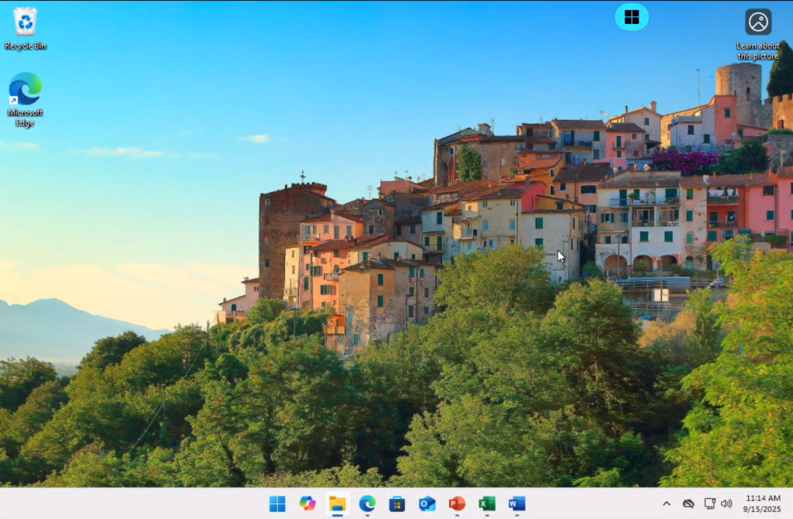Open the volume speaker tray icon
The height and width of the screenshot is (519, 793).
pyautogui.click(x=726, y=504)
